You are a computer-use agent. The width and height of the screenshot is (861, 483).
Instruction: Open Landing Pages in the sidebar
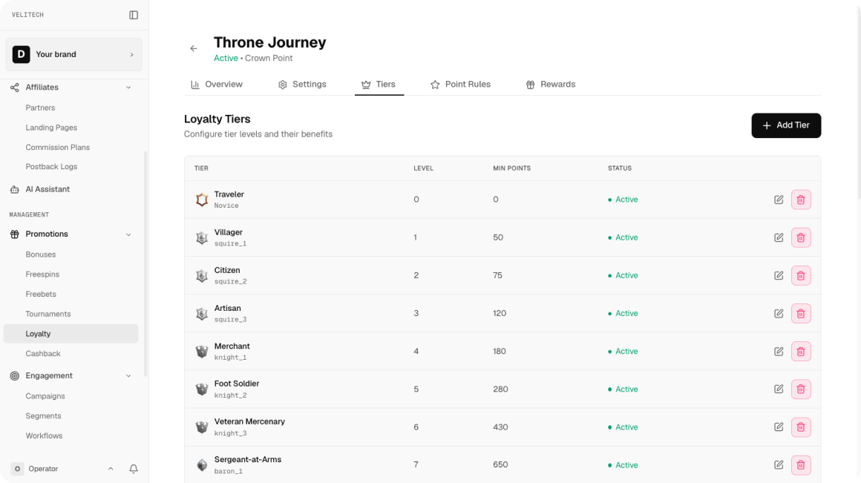click(x=51, y=128)
